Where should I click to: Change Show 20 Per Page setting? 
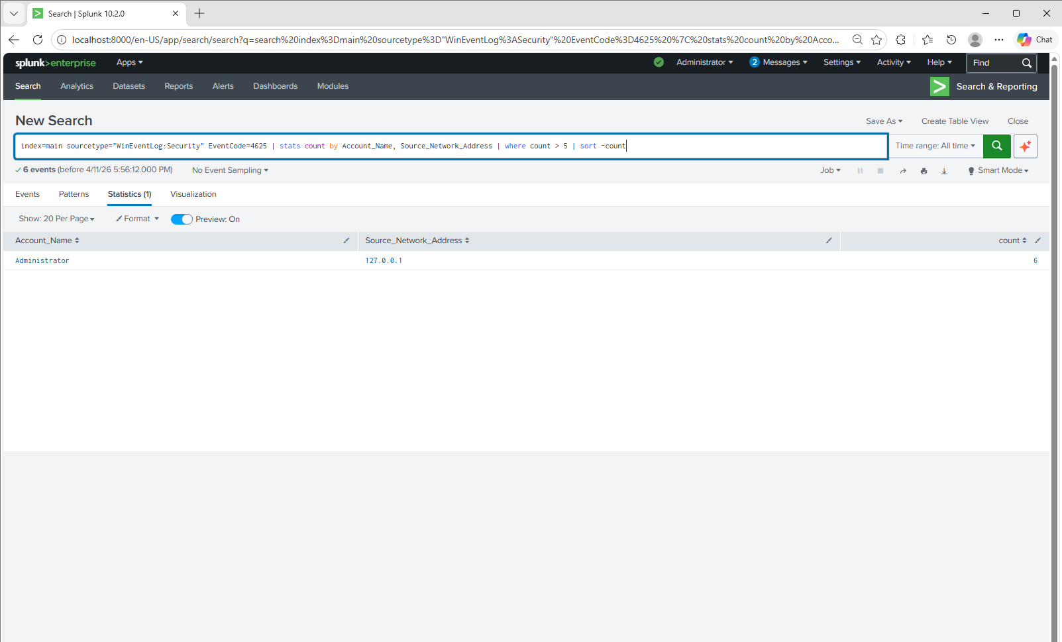coord(57,219)
